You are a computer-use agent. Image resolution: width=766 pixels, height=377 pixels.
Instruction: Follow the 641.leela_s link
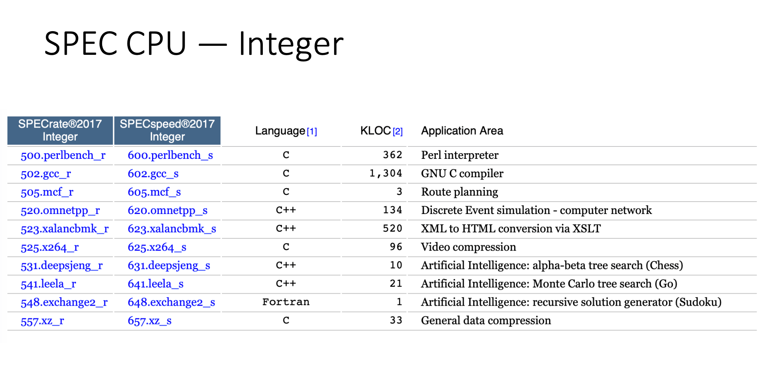[155, 284]
